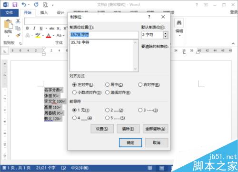Screen dimensions: 238x172
Task: Close the Tabs dialog
Action: click(x=163, y=17)
